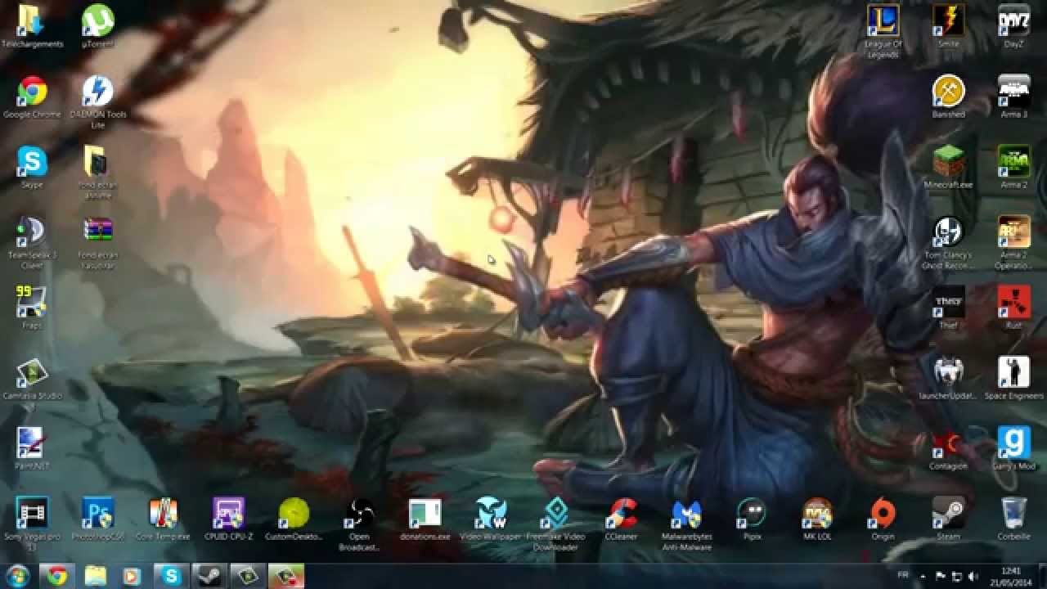
Task: Open the volume speaker tray icon
Action: coord(973,576)
